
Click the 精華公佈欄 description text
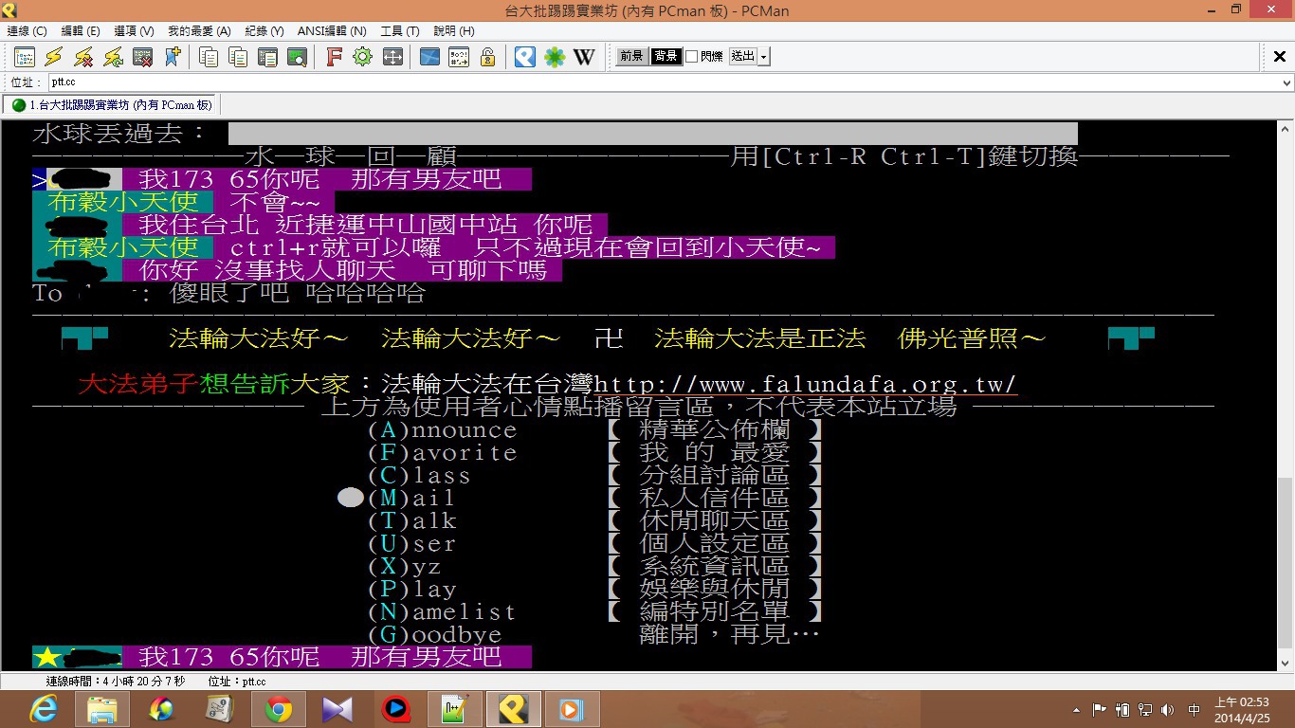pos(715,430)
